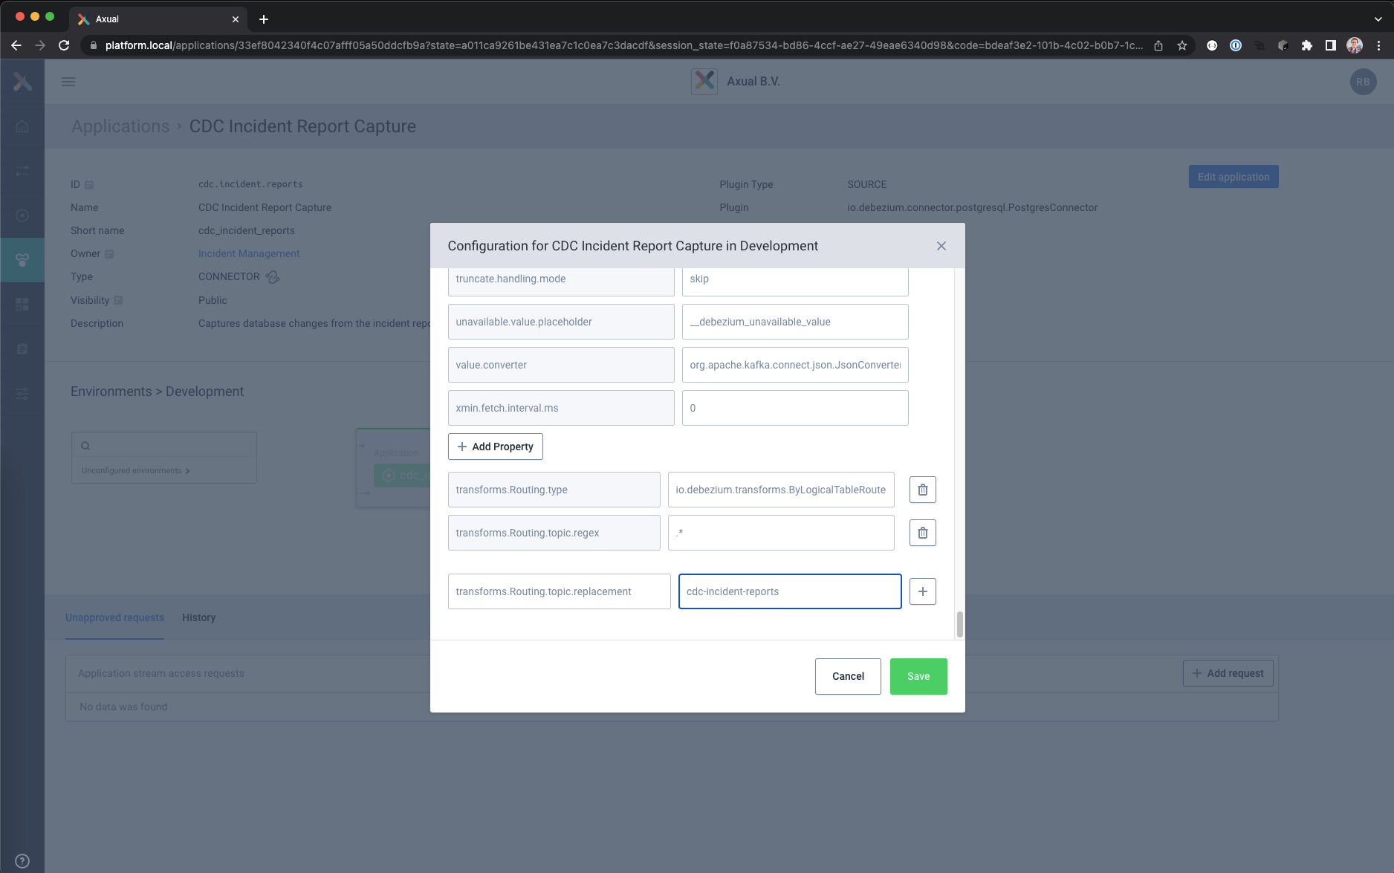1394x873 pixels.
Task: Click the Environments > Development heading
Action: point(157,392)
